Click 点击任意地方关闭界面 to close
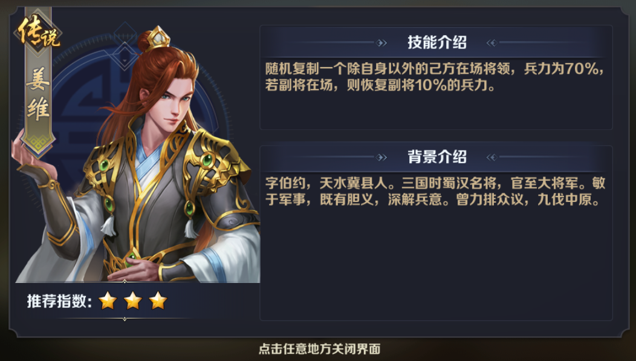Screen dimensions: 636x361 (x=319, y=349)
